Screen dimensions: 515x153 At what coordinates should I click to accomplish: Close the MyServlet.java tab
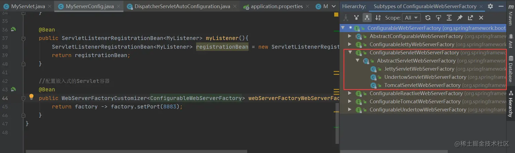(x=49, y=6)
